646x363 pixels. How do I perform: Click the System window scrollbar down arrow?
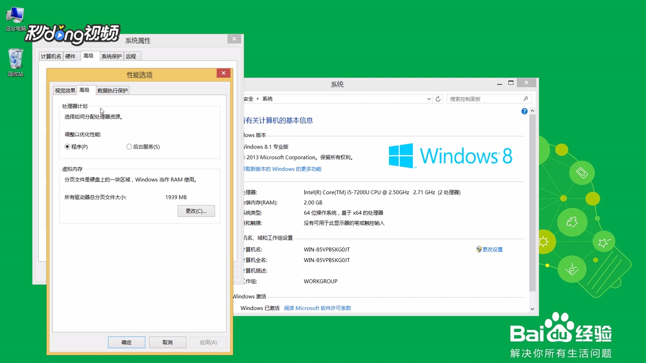pyautogui.click(x=532, y=309)
